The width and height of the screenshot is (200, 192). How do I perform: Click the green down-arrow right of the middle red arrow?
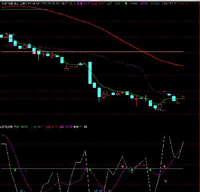[132, 170]
